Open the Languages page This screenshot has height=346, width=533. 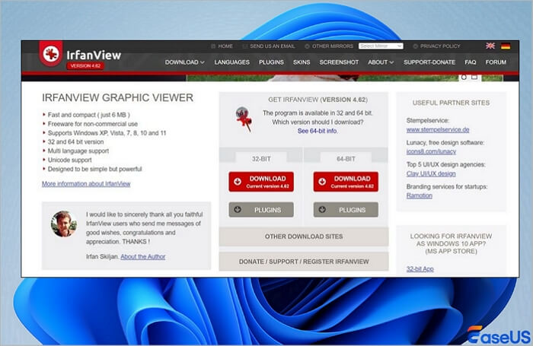pos(231,62)
